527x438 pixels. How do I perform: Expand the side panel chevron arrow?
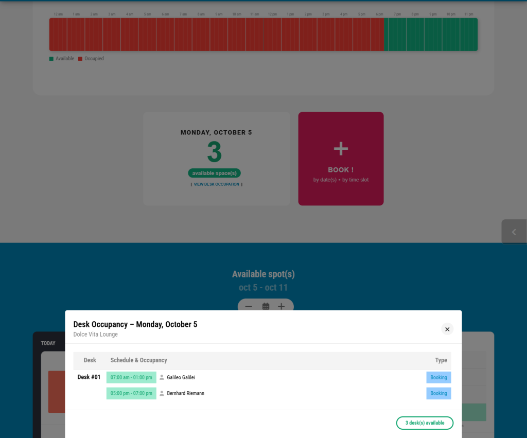514,232
